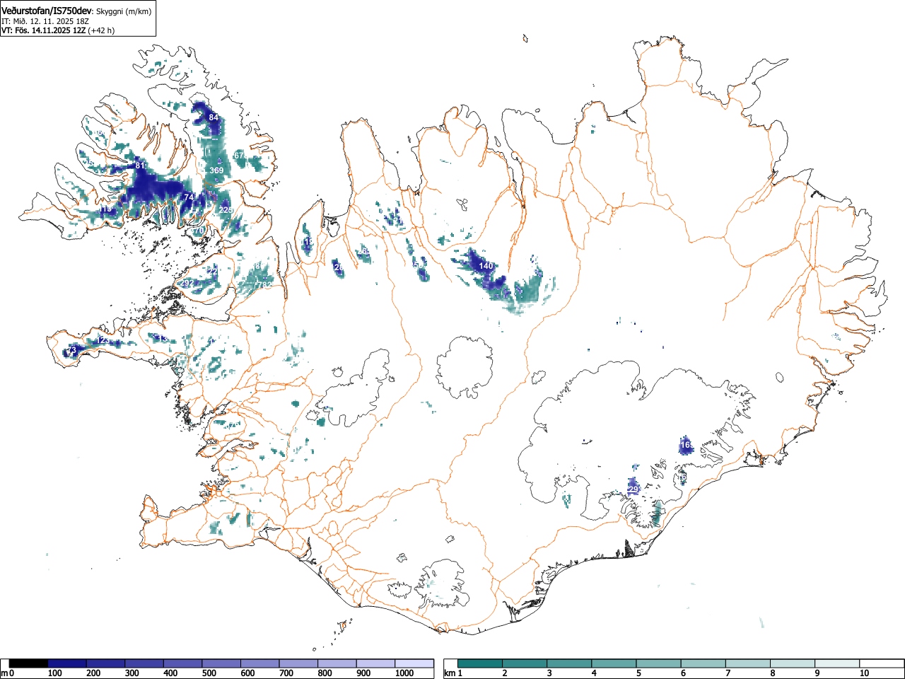This screenshot has height=679, width=905.
Task: Click the 'VT: Fös. 14.11.2025 12Z' line
Action: coord(43,30)
